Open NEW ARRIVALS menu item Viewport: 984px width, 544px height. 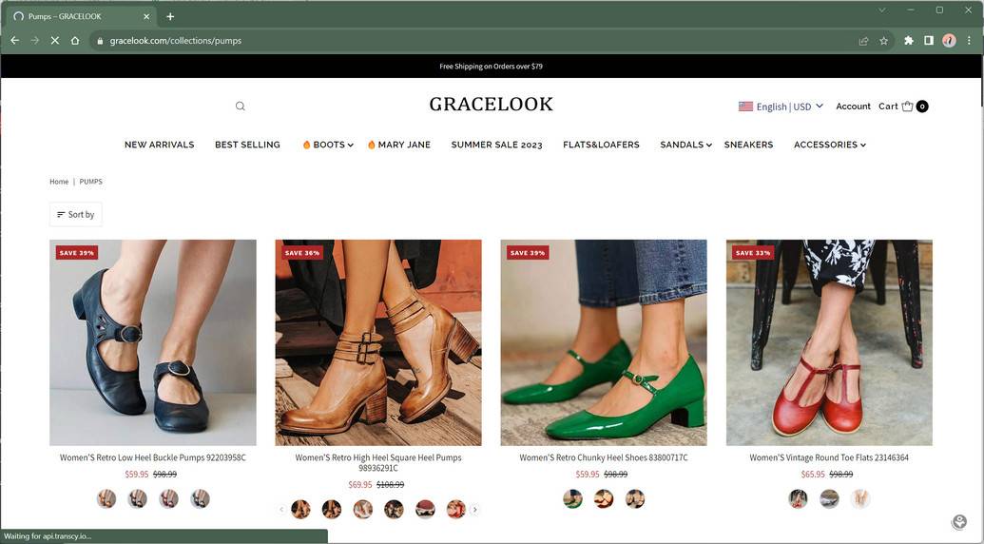click(160, 145)
